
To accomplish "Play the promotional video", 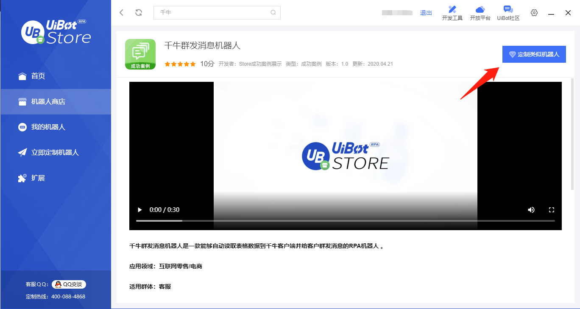I will (140, 209).
